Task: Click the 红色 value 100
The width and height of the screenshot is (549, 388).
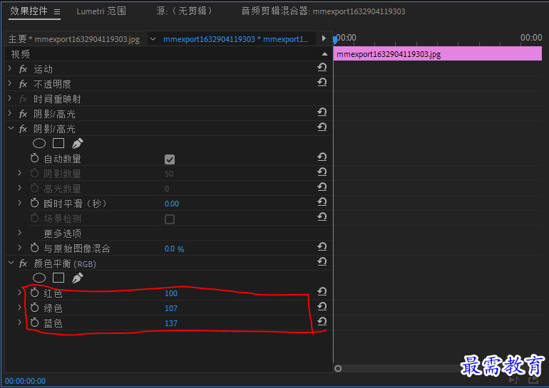Action: tap(171, 293)
